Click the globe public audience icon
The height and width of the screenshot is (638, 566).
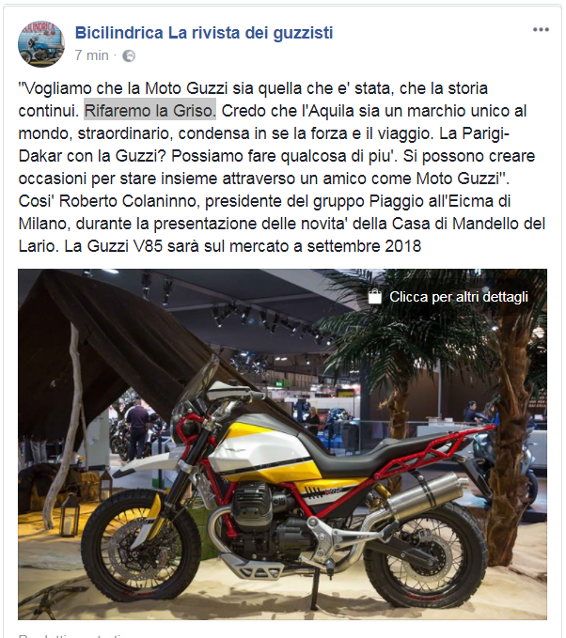[x=129, y=55]
